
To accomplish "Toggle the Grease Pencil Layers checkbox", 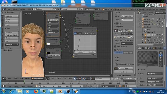I will click(x=117, y=64).
